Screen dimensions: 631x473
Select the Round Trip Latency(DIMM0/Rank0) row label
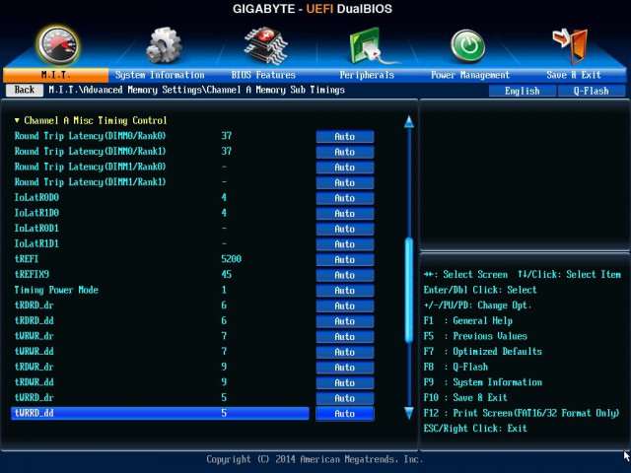coord(90,136)
